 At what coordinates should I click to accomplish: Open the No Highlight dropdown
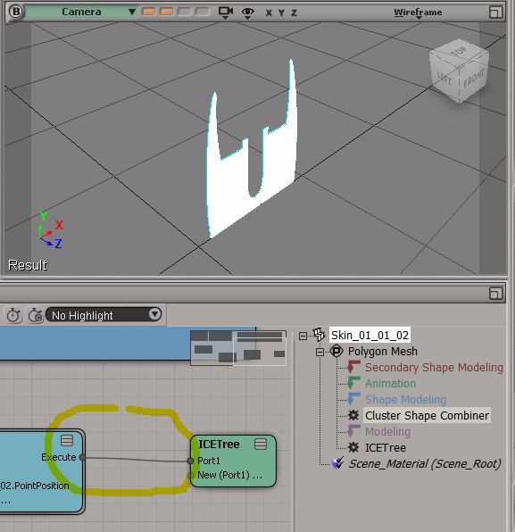[104, 315]
